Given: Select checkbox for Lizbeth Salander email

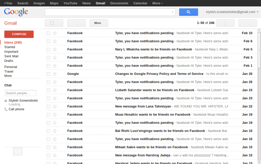Looking at the screenshot, I should tap(48, 90).
